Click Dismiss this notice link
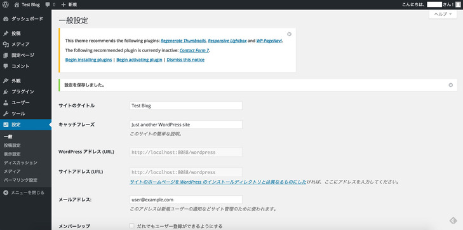Screen dimensions: 463x230 (x=185, y=60)
